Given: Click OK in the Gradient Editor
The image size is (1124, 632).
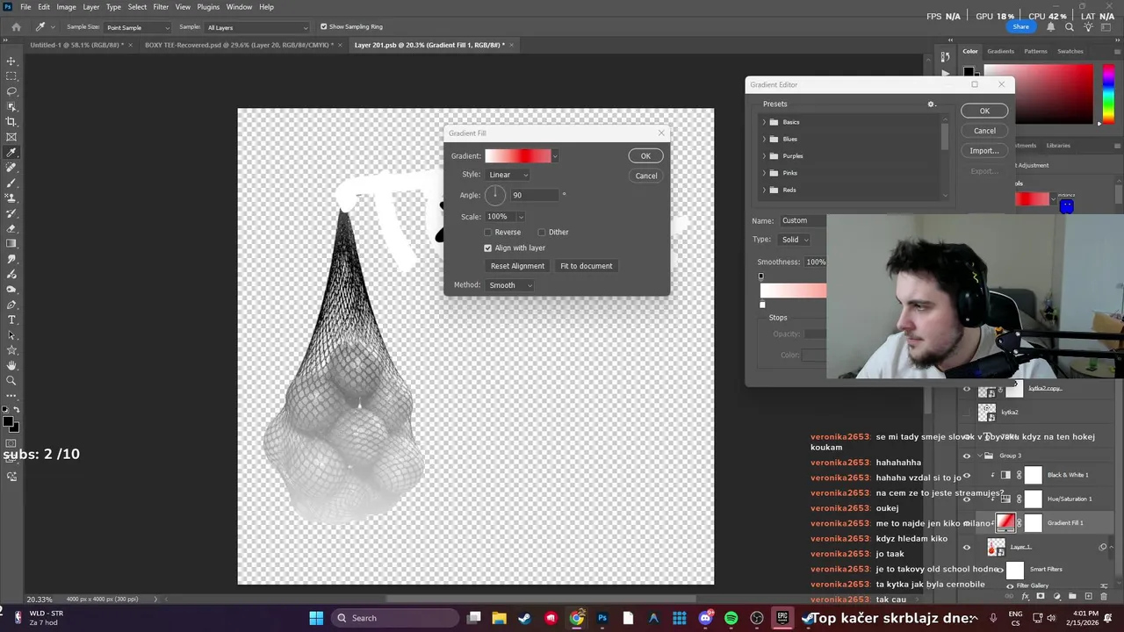Looking at the screenshot, I should pos(984,111).
